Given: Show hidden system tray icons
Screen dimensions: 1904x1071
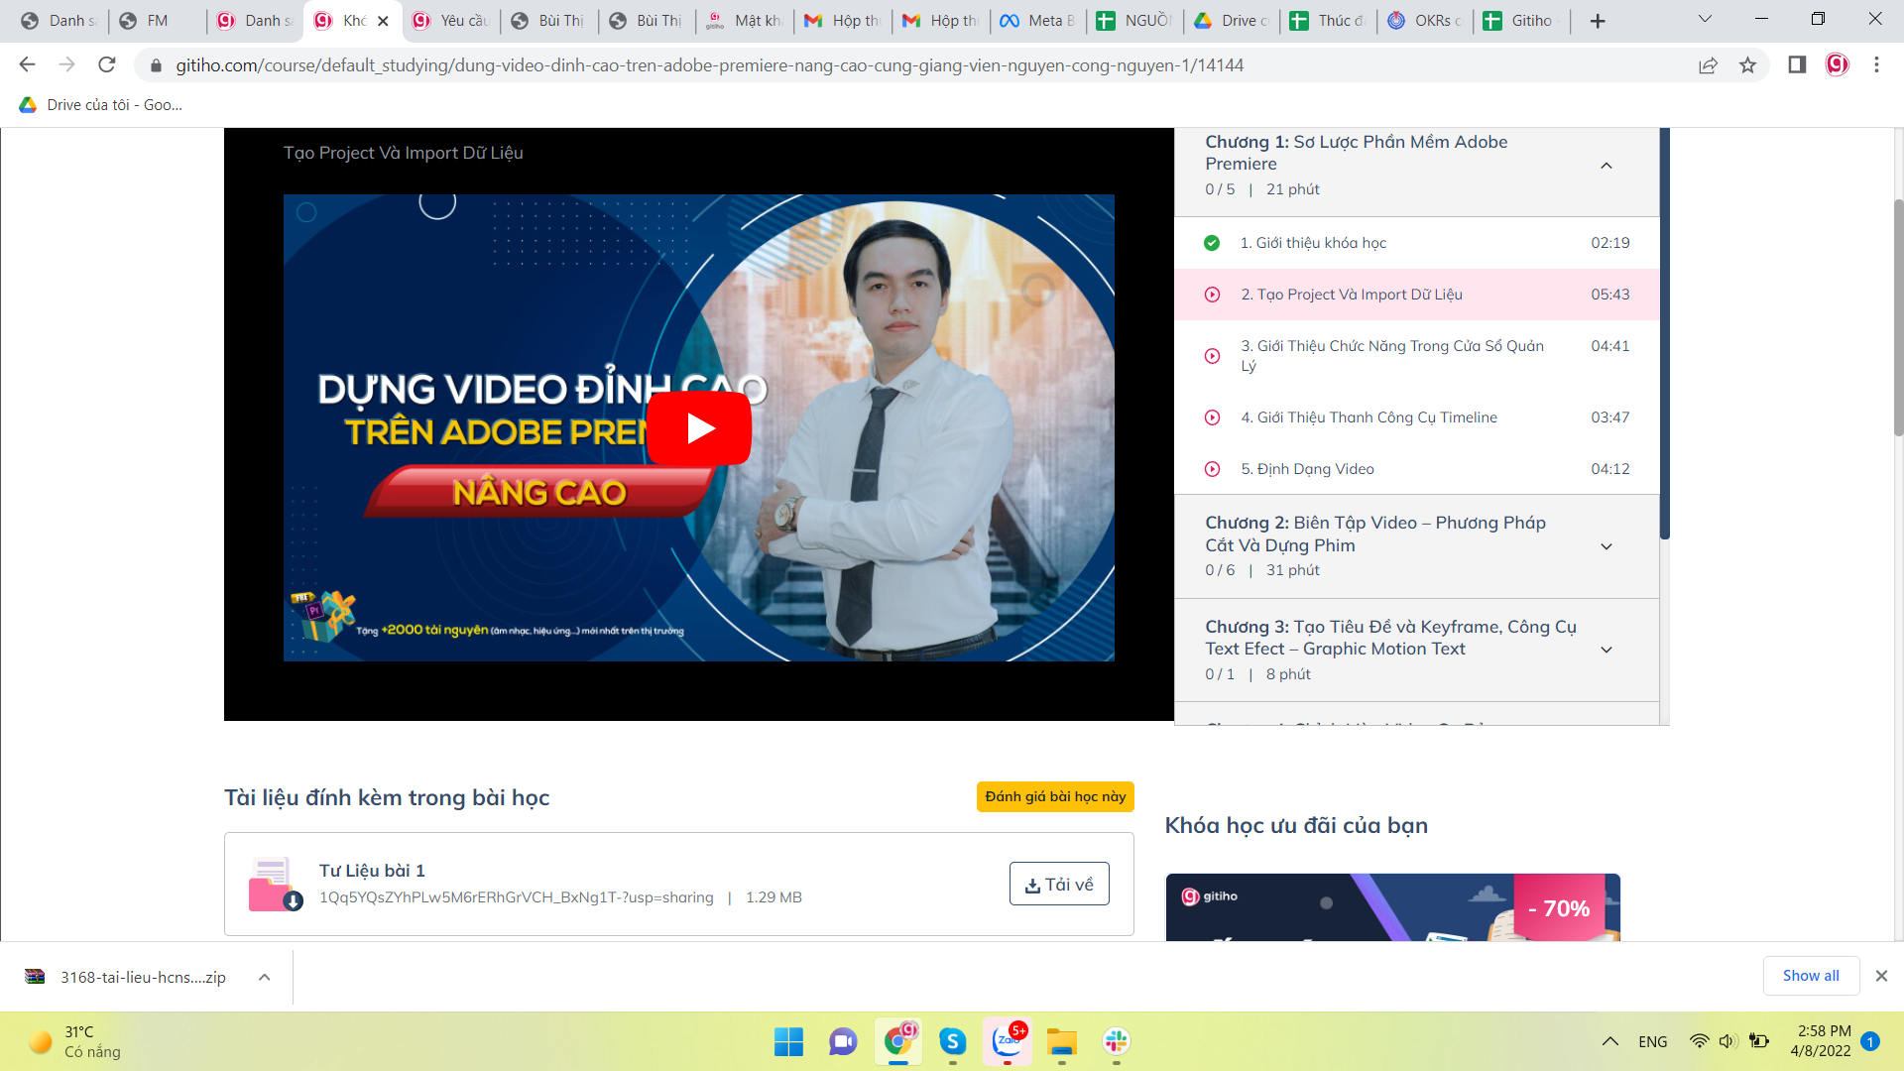Looking at the screenshot, I should click(x=1610, y=1041).
